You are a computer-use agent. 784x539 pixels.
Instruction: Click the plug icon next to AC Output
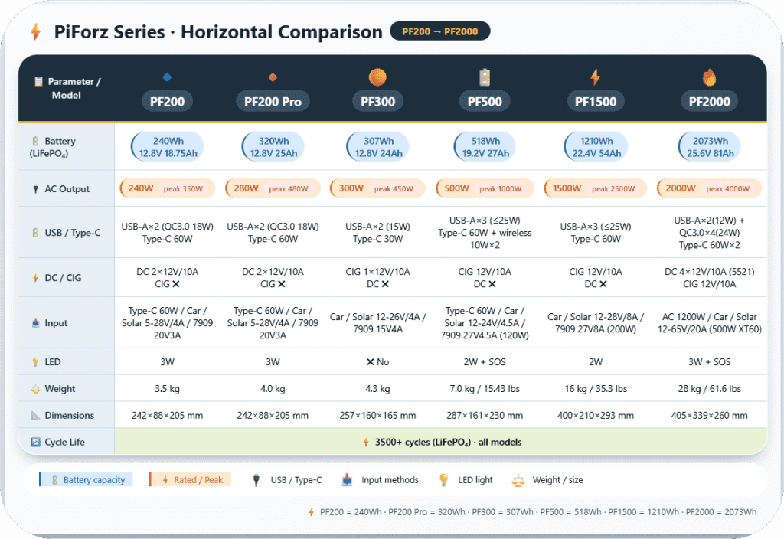(35, 189)
